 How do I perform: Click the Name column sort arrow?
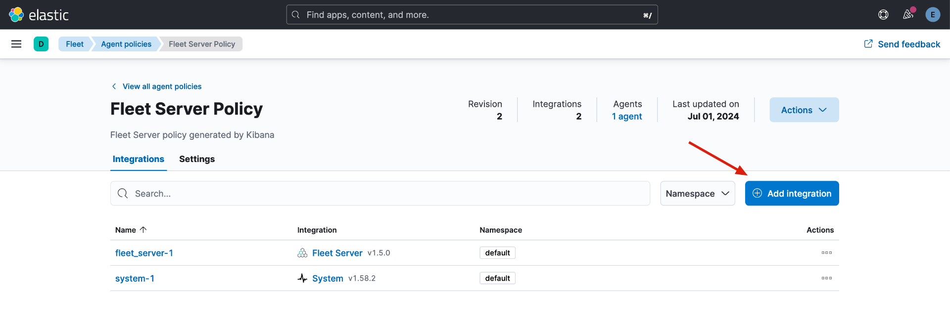[143, 230]
